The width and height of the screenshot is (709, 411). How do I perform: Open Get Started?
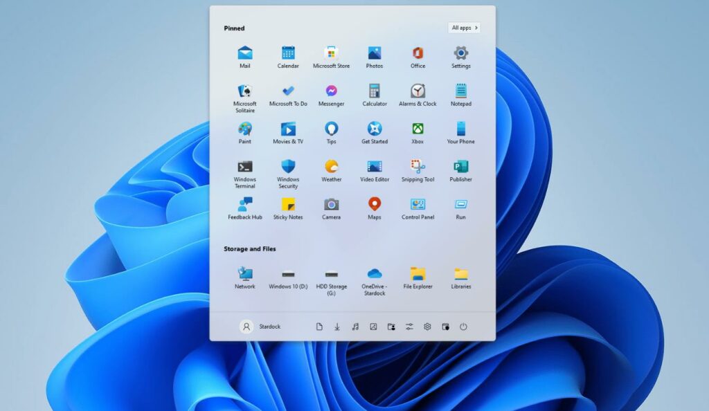[375, 134]
